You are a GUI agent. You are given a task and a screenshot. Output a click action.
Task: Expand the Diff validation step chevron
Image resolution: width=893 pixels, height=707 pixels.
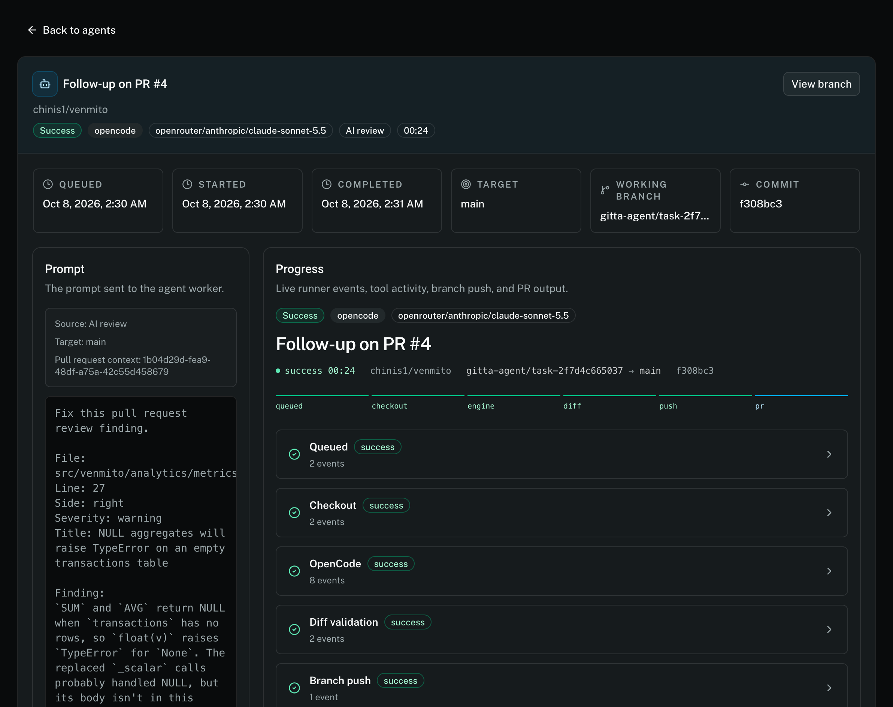point(829,629)
